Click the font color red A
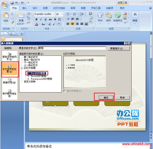Image resolution: width=153 pixels, height=149 pixels. [36, 24]
